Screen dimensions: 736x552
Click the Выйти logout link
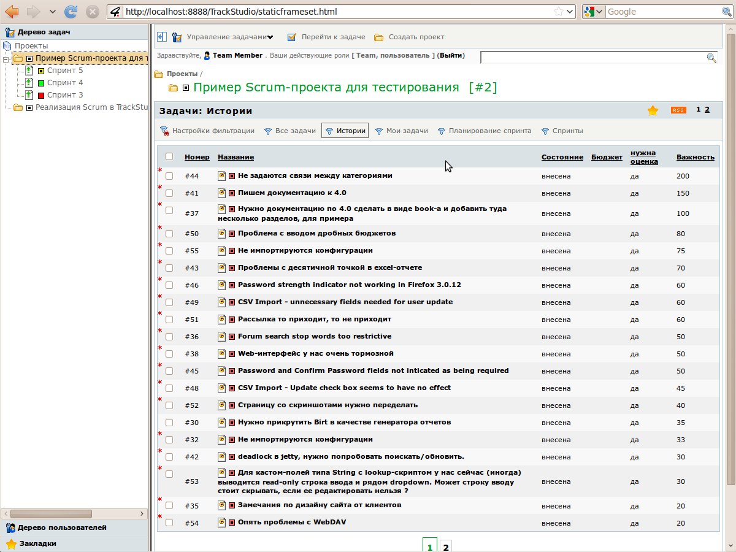(451, 55)
